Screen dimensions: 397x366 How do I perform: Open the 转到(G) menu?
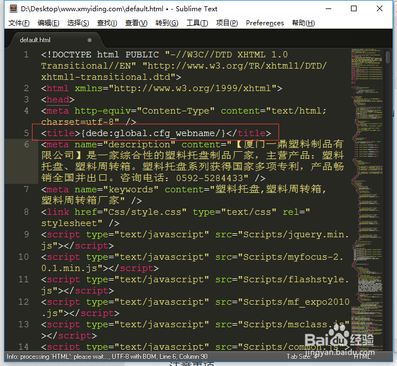point(167,23)
